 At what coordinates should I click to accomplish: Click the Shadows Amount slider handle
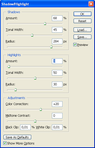(45, 23)
